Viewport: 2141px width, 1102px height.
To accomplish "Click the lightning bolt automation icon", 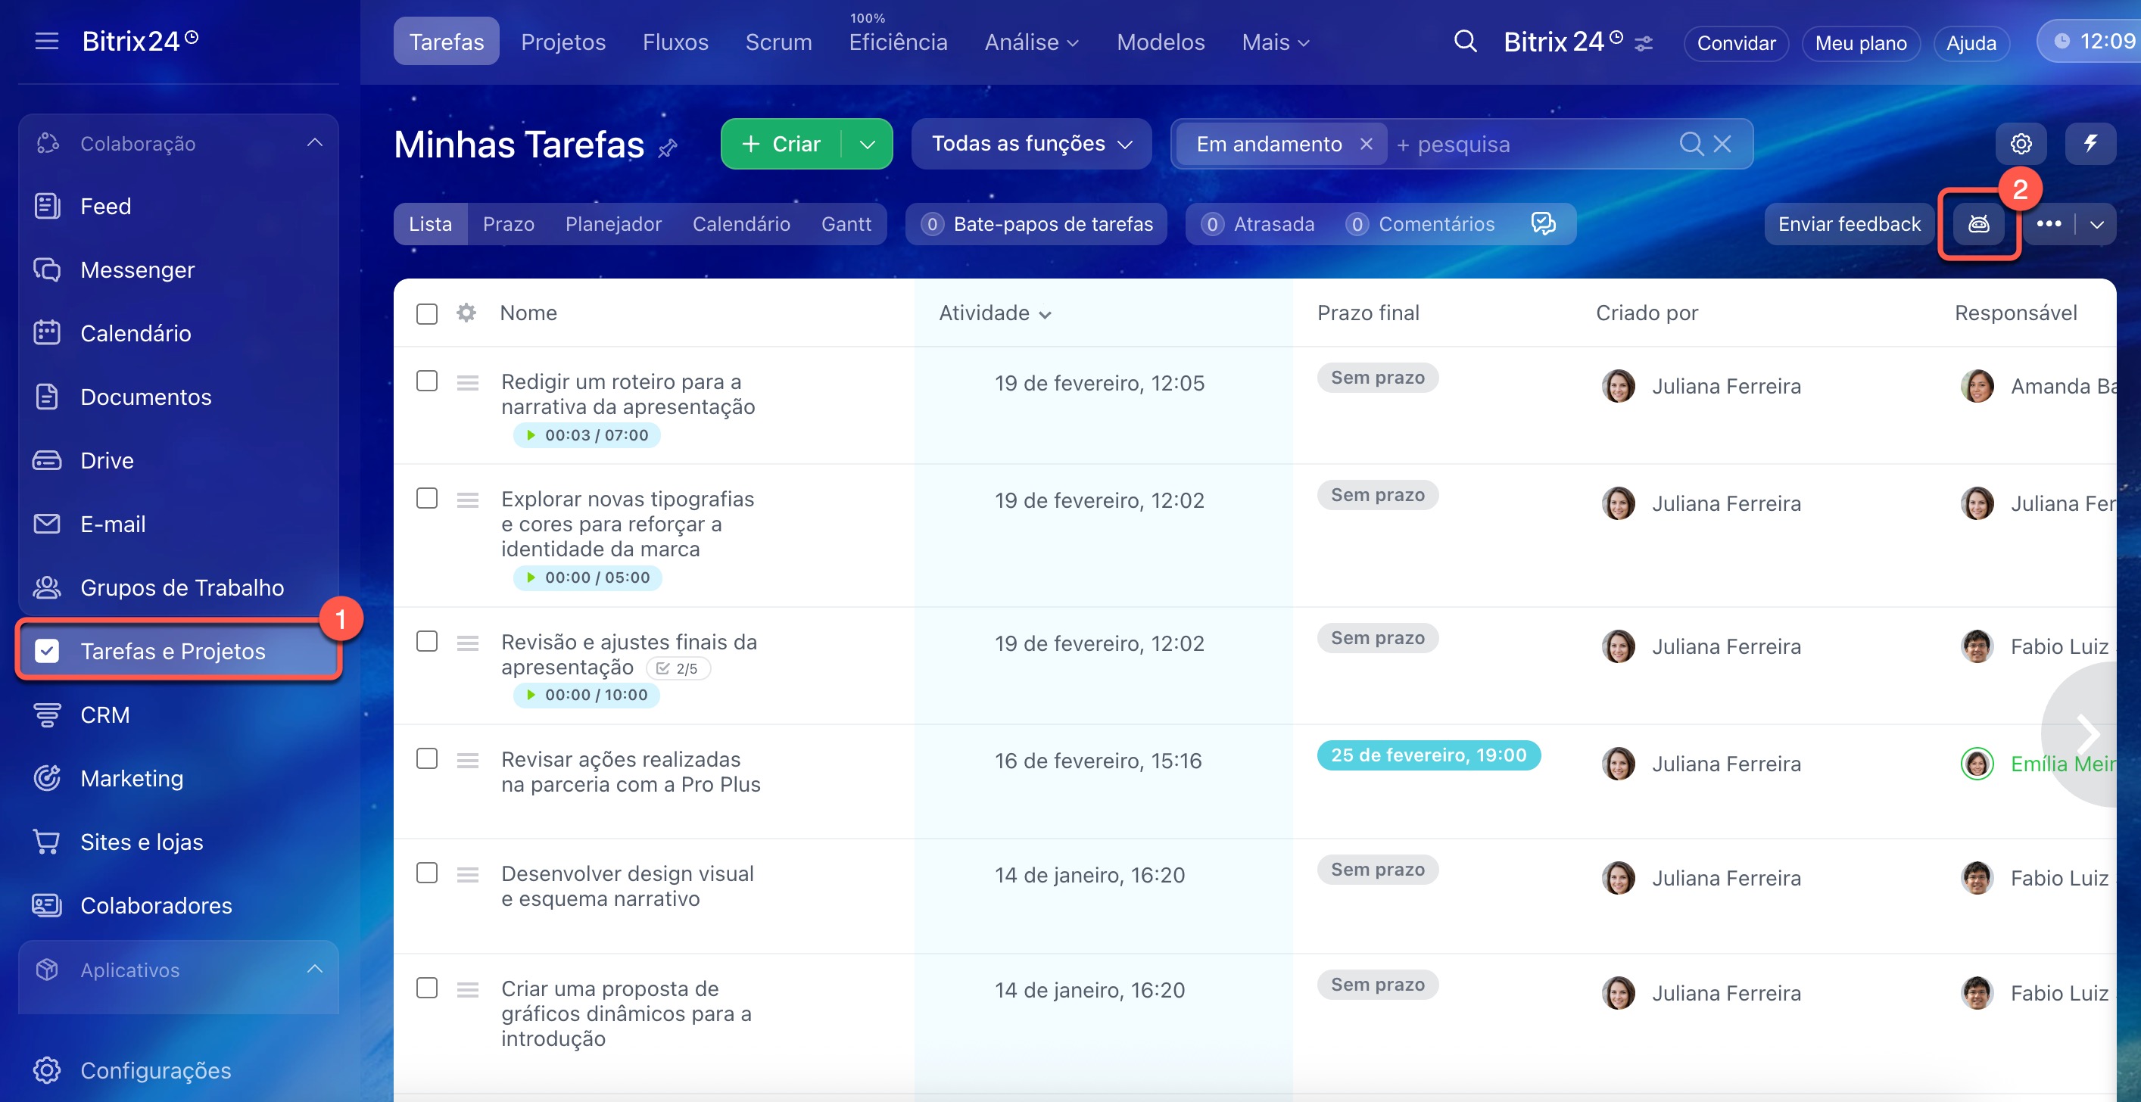I will pyautogui.click(x=2090, y=144).
